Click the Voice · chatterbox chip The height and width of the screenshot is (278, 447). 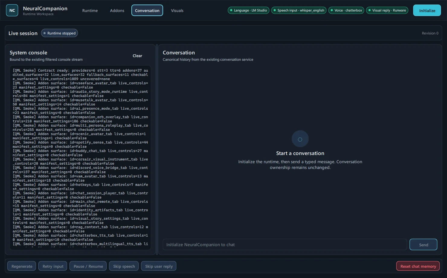click(x=346, y=10)
